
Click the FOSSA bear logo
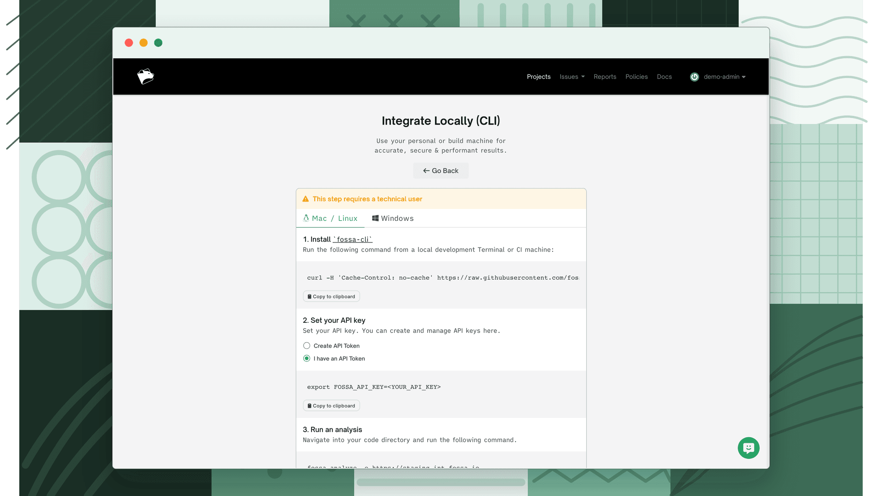tap(146, 77)
